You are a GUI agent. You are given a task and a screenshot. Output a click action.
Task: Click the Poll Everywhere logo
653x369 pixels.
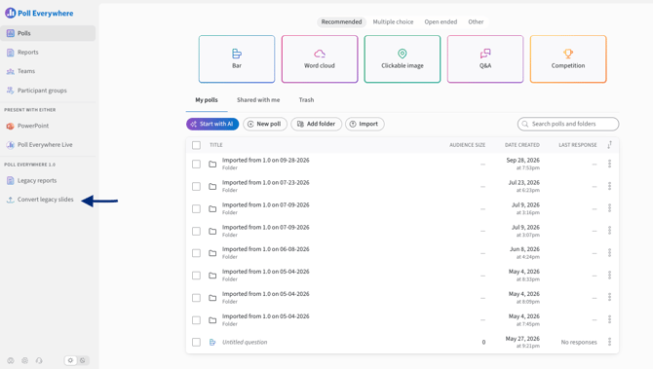click(39, 14)
